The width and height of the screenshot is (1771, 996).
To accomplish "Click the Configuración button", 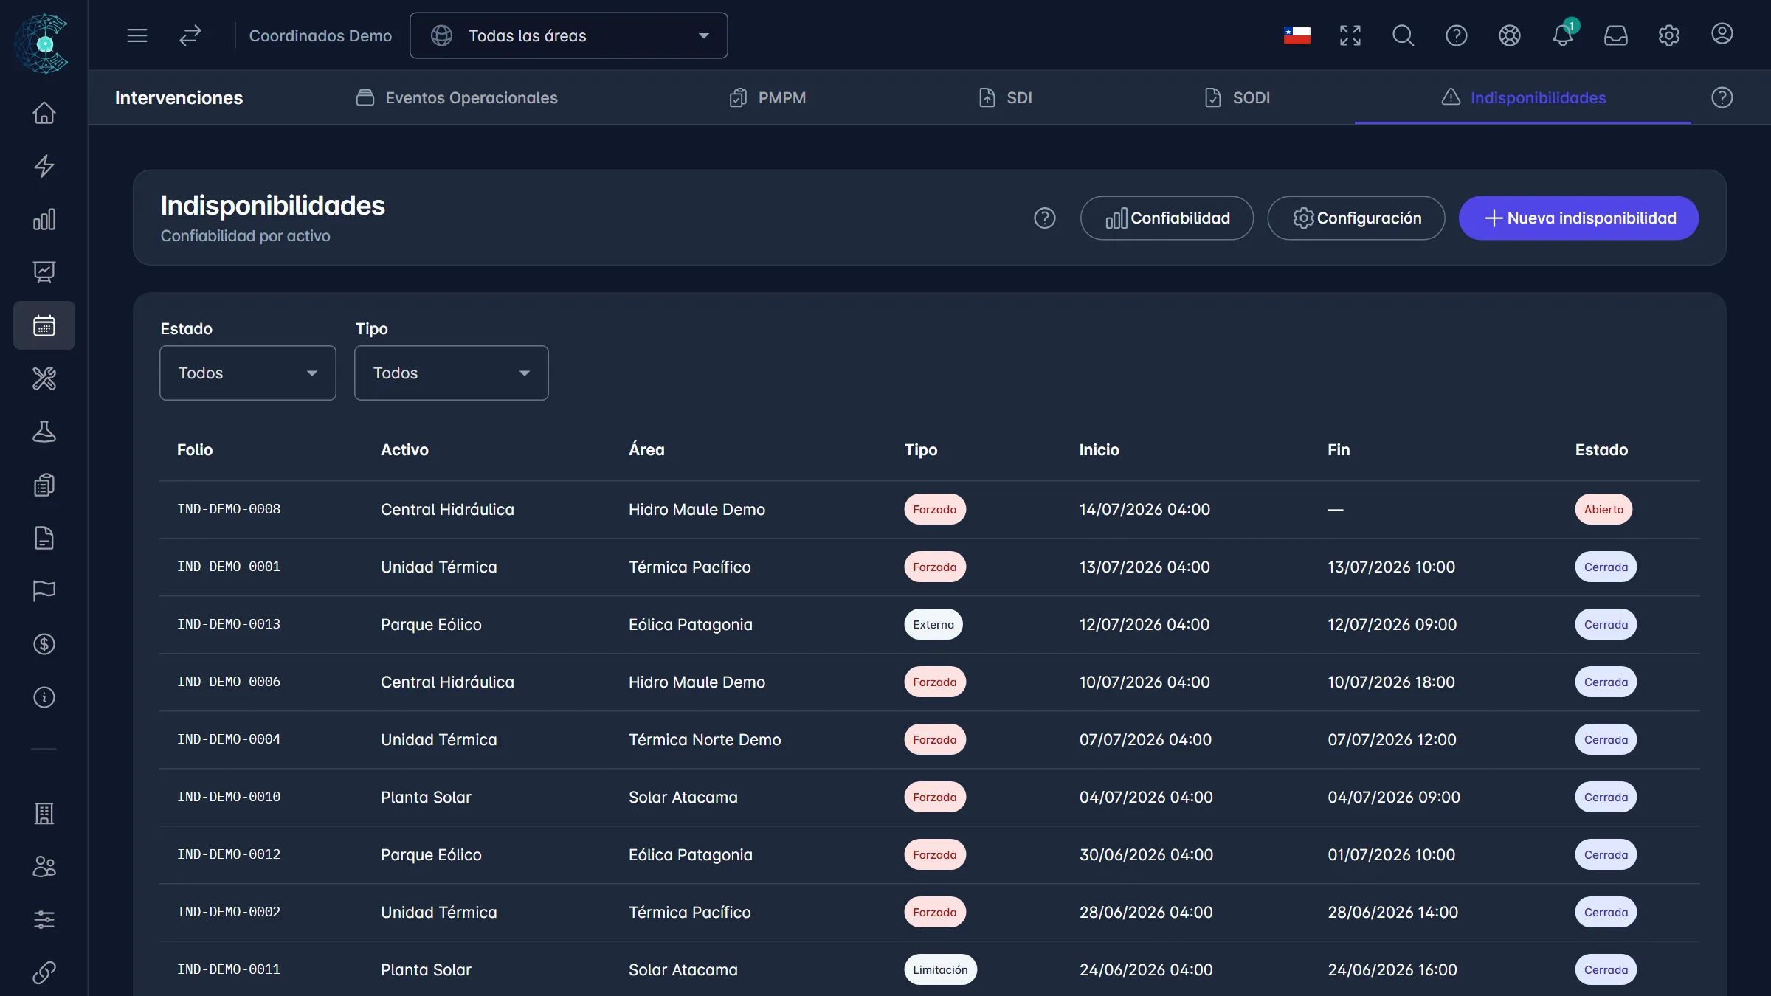I will tap(1356, 218).
